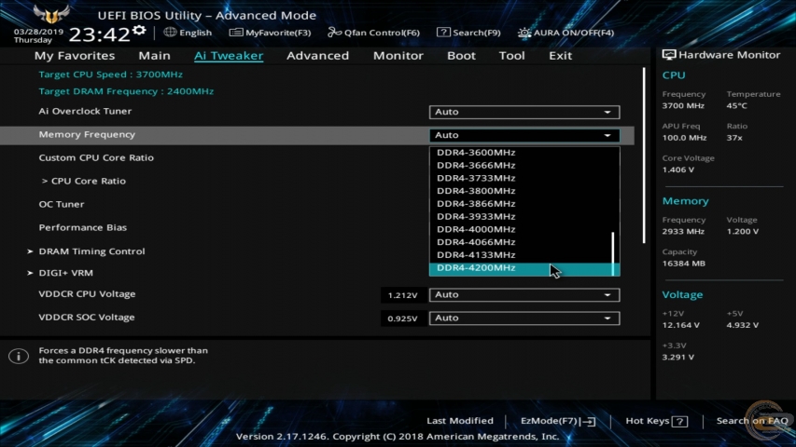Open Qfan Control(F6) fan icon

pos(334,33)
